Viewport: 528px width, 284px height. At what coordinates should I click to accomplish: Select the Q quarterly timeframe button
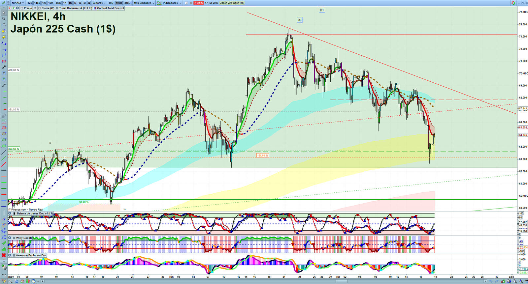89,3
